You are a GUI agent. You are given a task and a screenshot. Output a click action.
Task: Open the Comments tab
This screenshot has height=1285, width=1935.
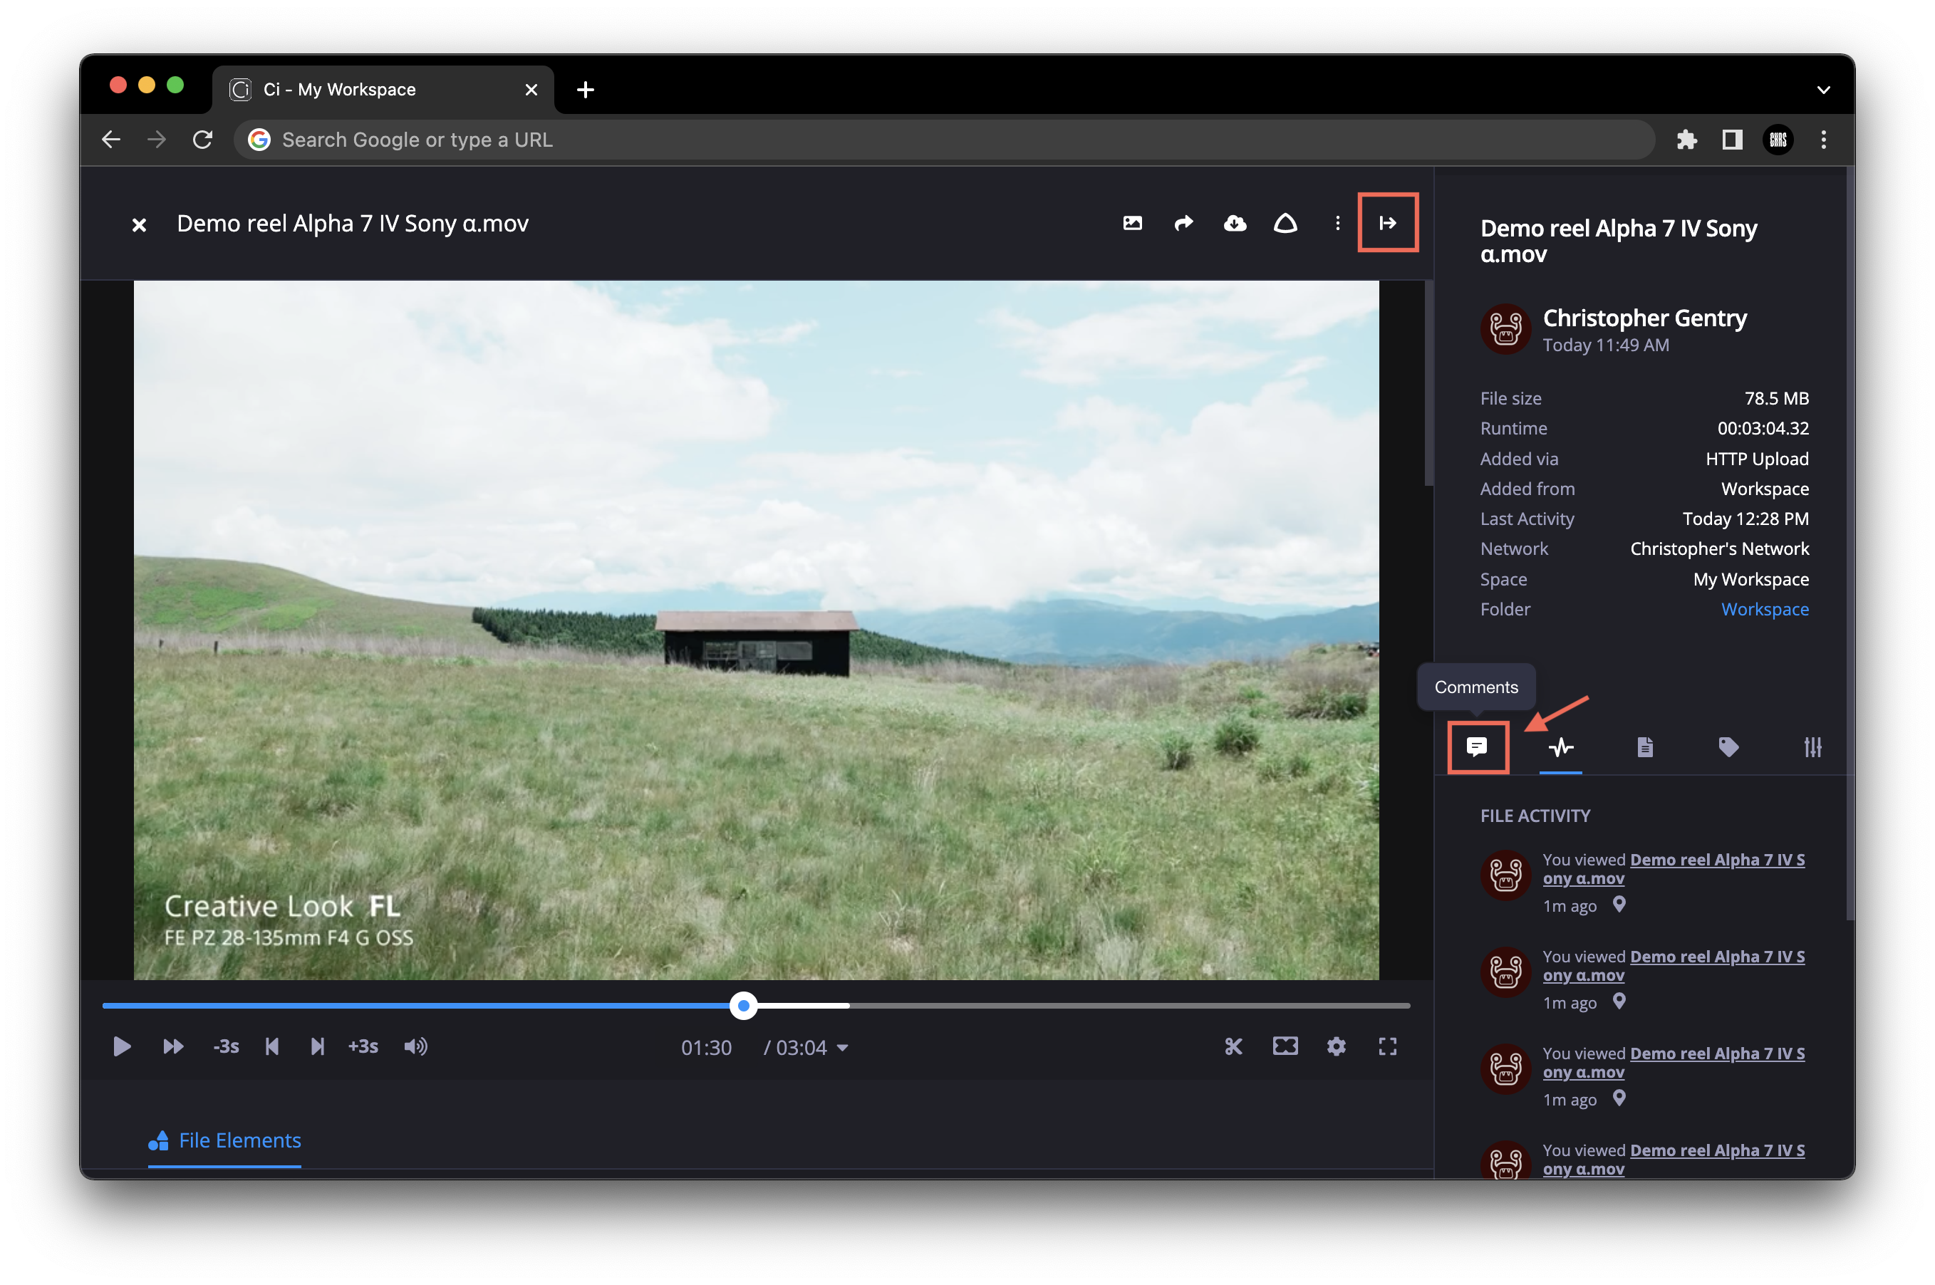click(x=1476, y=746)
